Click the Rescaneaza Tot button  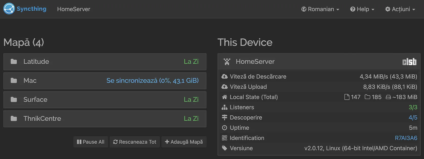tap(135, 142)
